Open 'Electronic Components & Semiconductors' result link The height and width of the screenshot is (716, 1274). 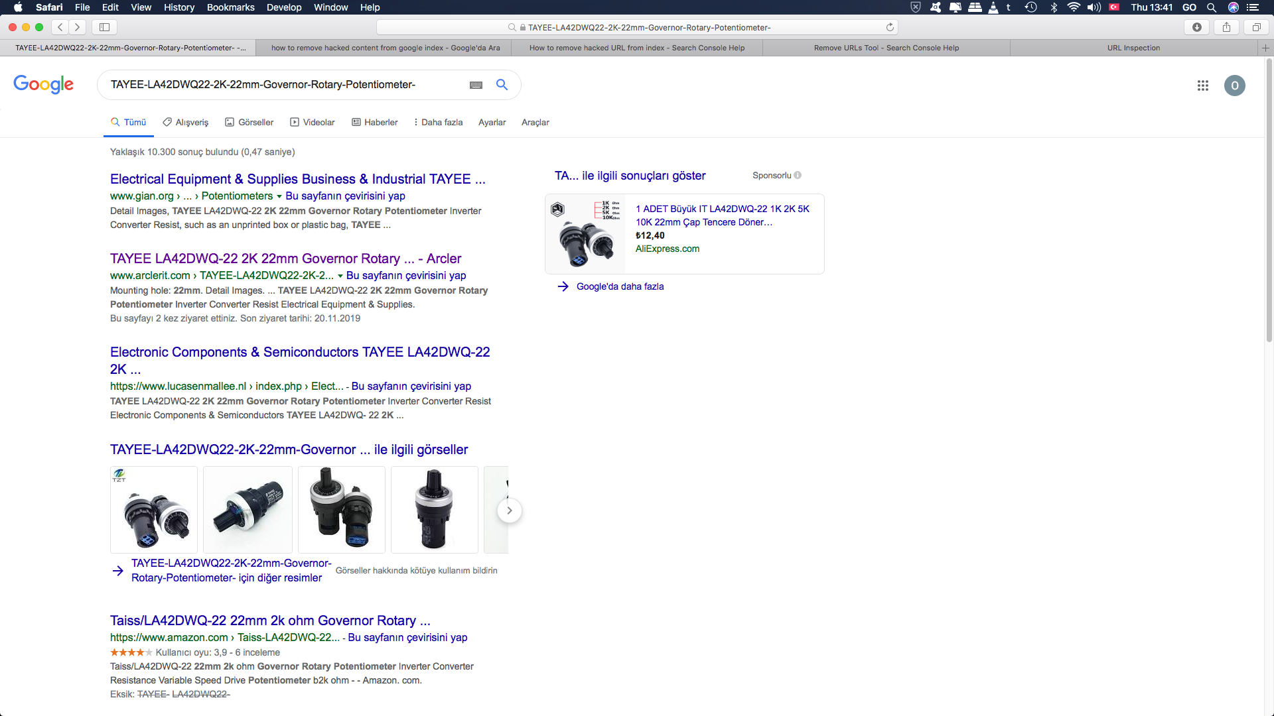pyautogui.click(x=300, y=360)
